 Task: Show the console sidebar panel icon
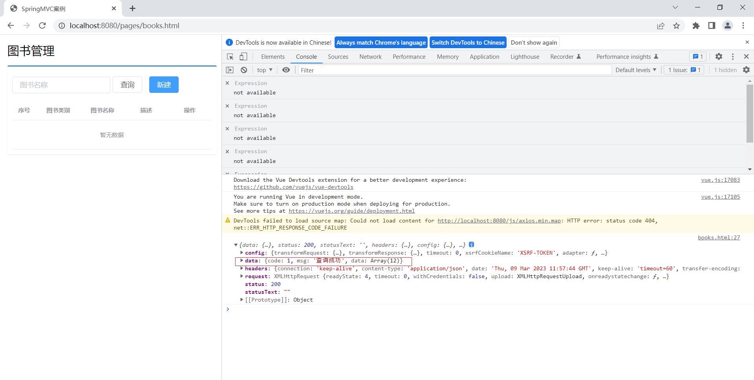tap(230, 70)
